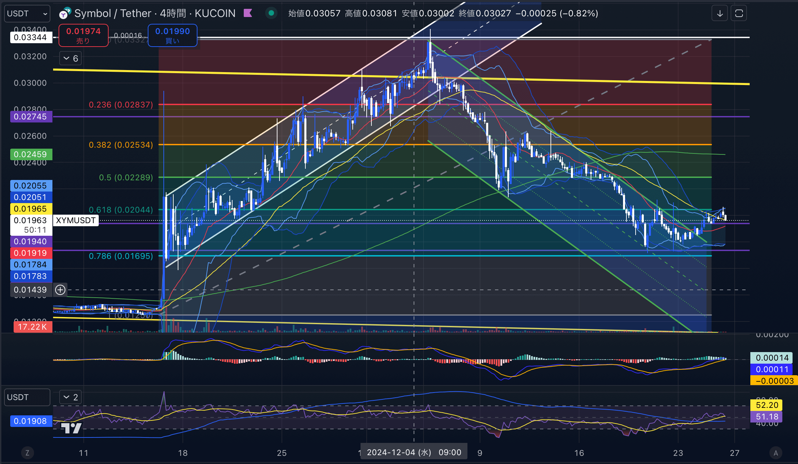Open the USDT currency dropdown at top left
Viewport: 798px width, 464px height.
[x=27, y=14]
